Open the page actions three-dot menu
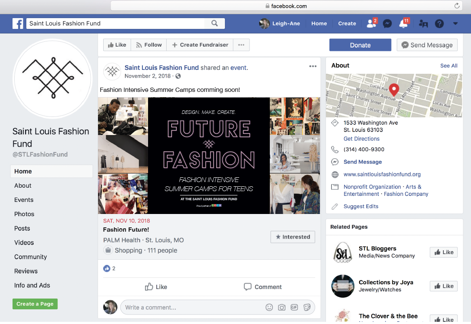 click(x=241, y=45)
